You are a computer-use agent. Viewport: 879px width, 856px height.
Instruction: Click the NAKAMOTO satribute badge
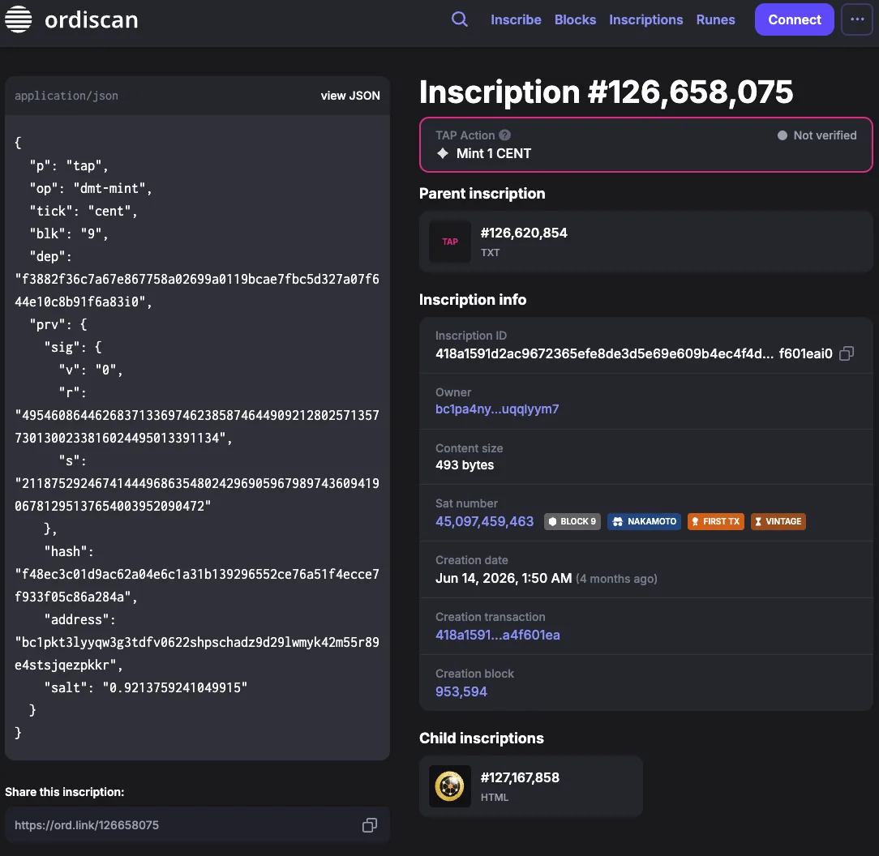point(644,521)
